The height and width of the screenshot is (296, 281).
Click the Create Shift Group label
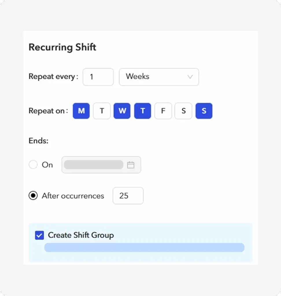point(81,235)
